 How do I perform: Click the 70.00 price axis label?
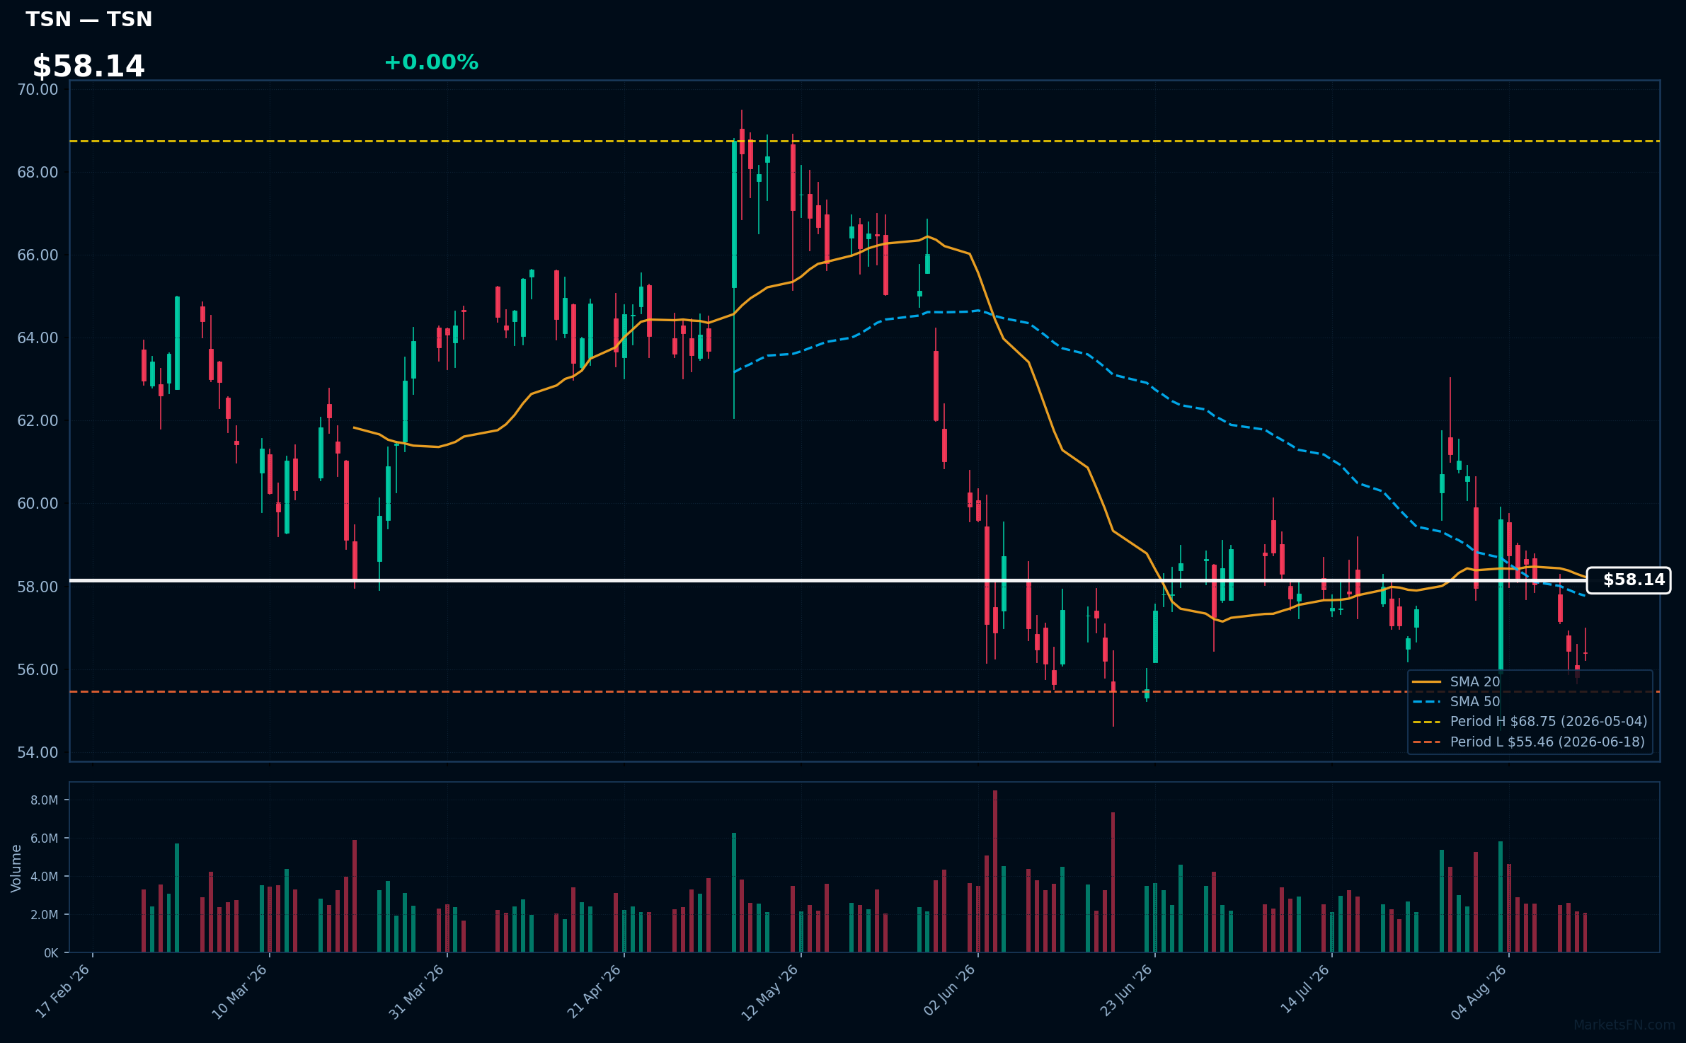click(38, 90)
